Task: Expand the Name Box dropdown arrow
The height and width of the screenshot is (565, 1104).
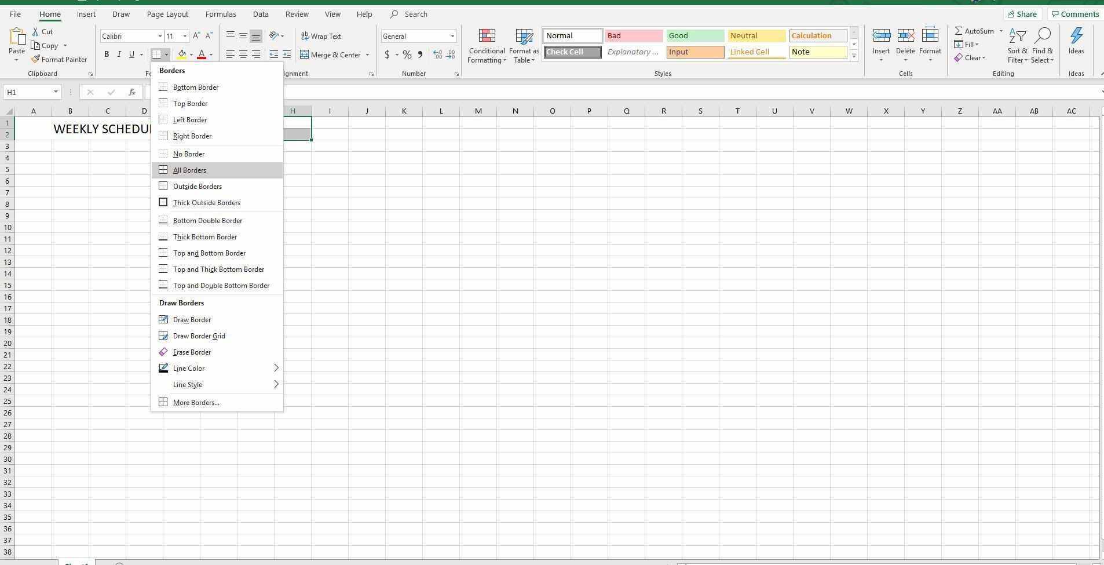Action: pyautogui.click(x=56, y=92)
